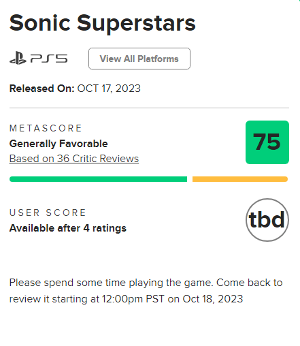Click the Generally Favorable text
This screenshot has height=346, width=300.
click(59, 144)
